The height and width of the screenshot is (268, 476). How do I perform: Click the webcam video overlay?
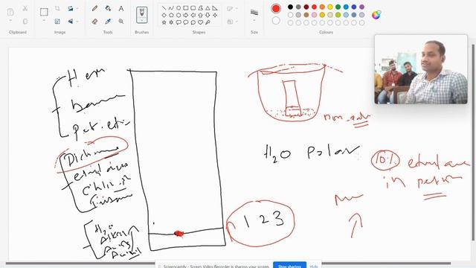click(x=421, y=69)
